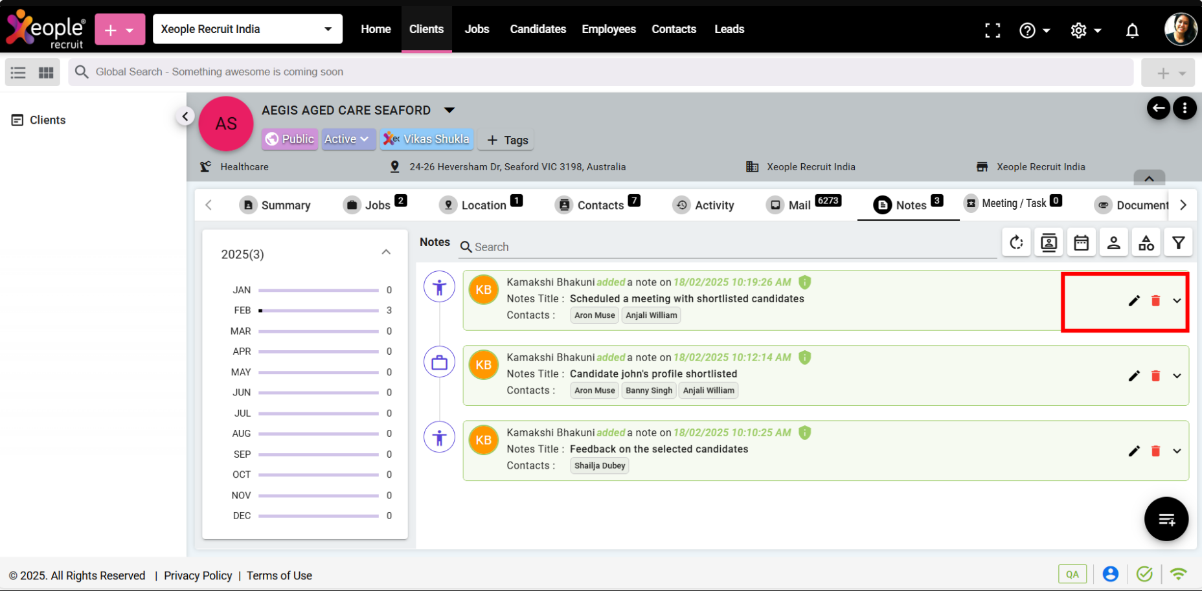The width and height of the screenshot is (1202, 591).
Task: Open the Terms of Use link
Action: click(279, 575)
